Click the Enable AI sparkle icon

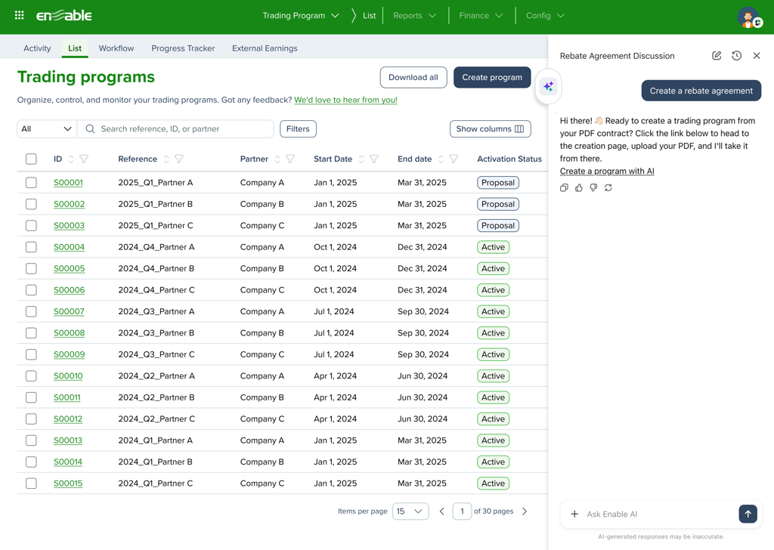[548, 87]
